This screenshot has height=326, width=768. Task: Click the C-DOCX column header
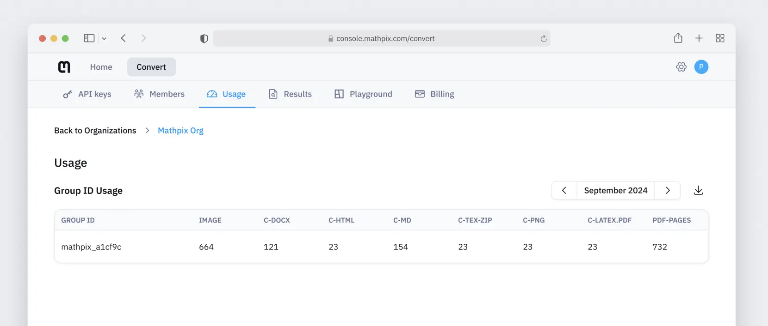click(277, 220)
